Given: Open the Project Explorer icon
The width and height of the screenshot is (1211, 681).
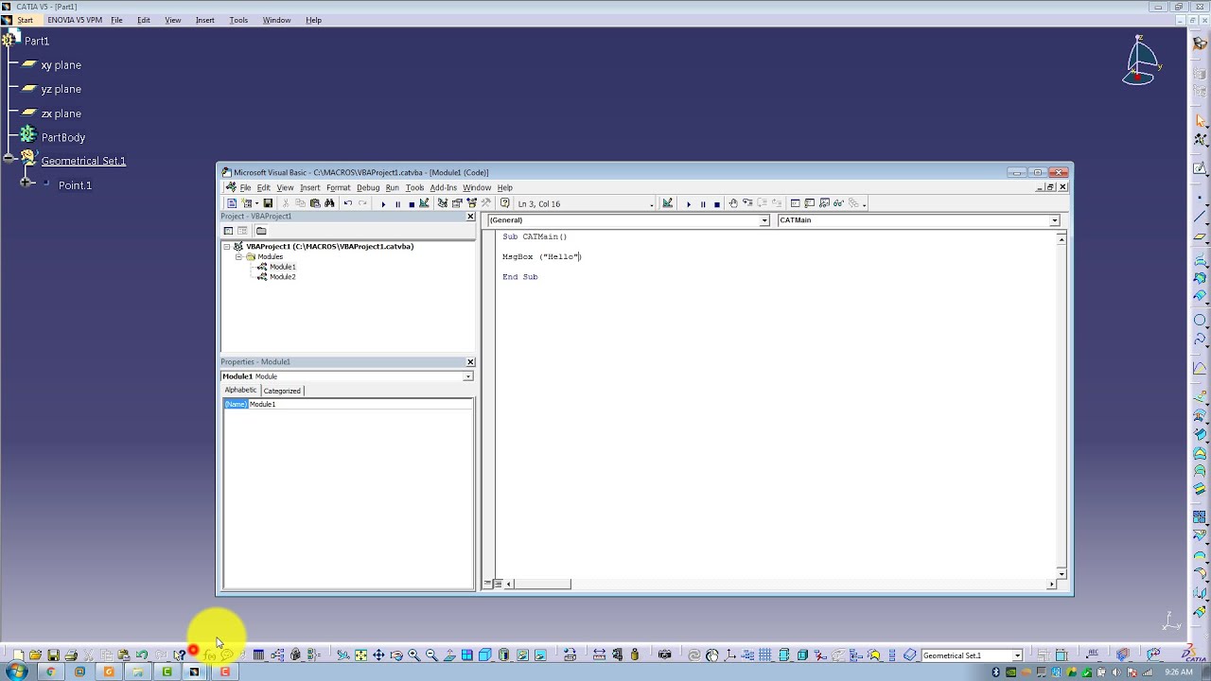Looking at the screenshot, I should pyautogui.click(x=442, y=203).
